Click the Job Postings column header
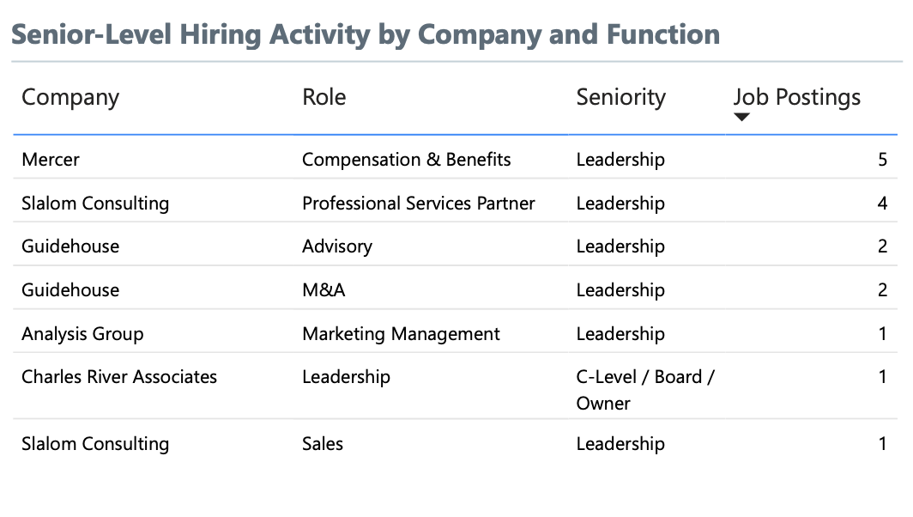The image size is (913, 517). [796, 97]
